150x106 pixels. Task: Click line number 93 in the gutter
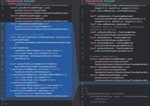[2, 99]
